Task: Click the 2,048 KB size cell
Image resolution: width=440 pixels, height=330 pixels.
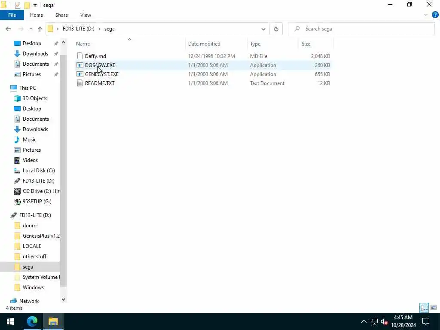Action: pyautogui.click(x=320, y=56)
